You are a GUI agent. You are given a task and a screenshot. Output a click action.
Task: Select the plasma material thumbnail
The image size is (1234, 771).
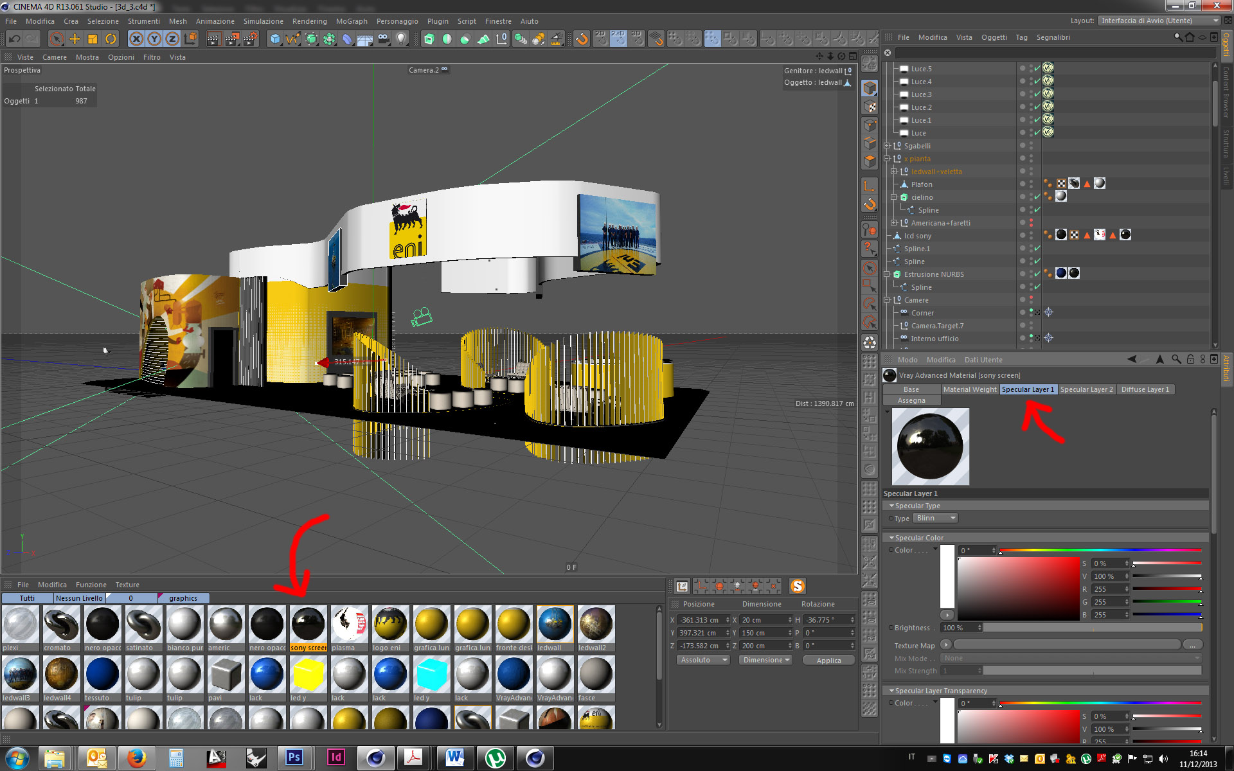point(349,624)
